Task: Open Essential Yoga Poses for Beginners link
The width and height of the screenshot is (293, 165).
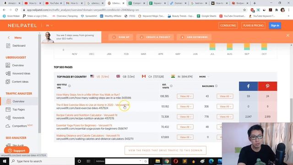Action: coord(84,125)
